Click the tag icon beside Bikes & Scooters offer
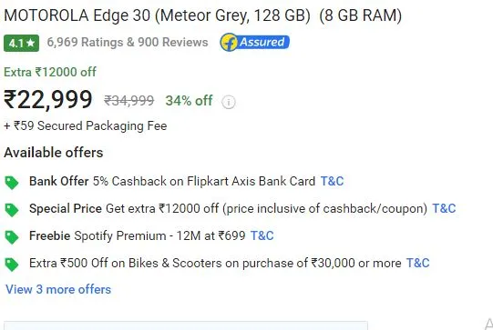Viewport: 493px width, 330px height. coord(12,265)
